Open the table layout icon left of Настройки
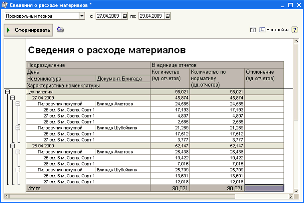Viewport: 304px width, 203px height. click(x=253, y=30)
